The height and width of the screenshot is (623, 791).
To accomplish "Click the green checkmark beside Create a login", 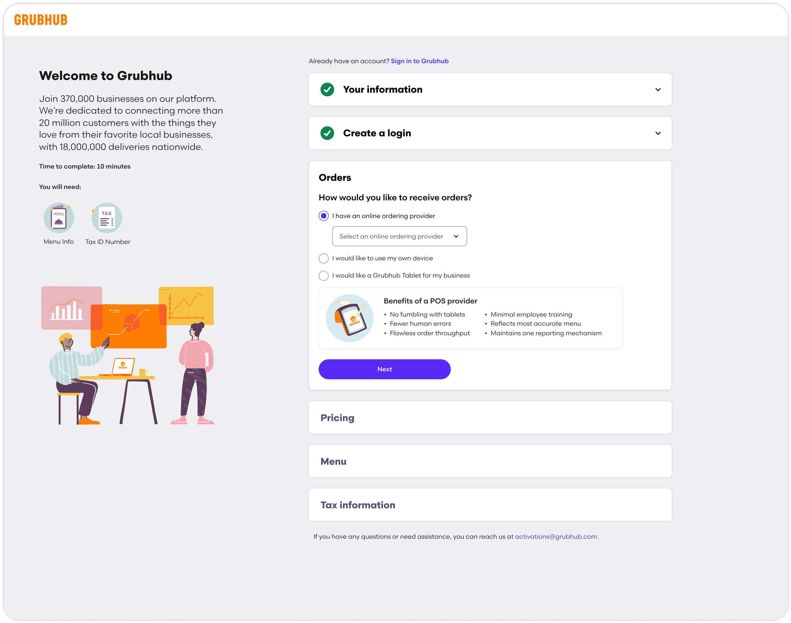I will (x=327, y=133).
